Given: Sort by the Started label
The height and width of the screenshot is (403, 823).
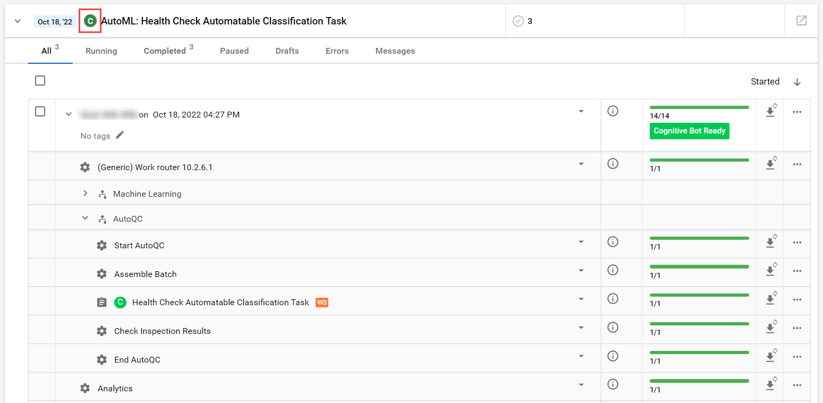Looking at the screenshot, I should click(x=765, y=81).
